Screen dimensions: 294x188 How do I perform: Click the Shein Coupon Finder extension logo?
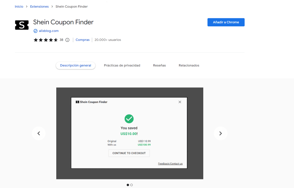click(x=22, y=25)
